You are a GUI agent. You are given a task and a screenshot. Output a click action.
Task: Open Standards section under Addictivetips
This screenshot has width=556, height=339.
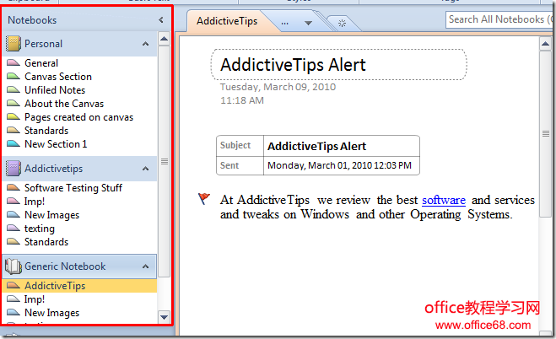tap(46, 241)
